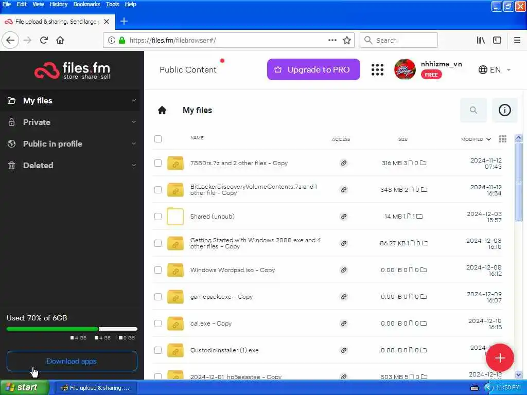Open a new browser tab with plus
This screenshot has height=395, width=527.
point(124,22)
